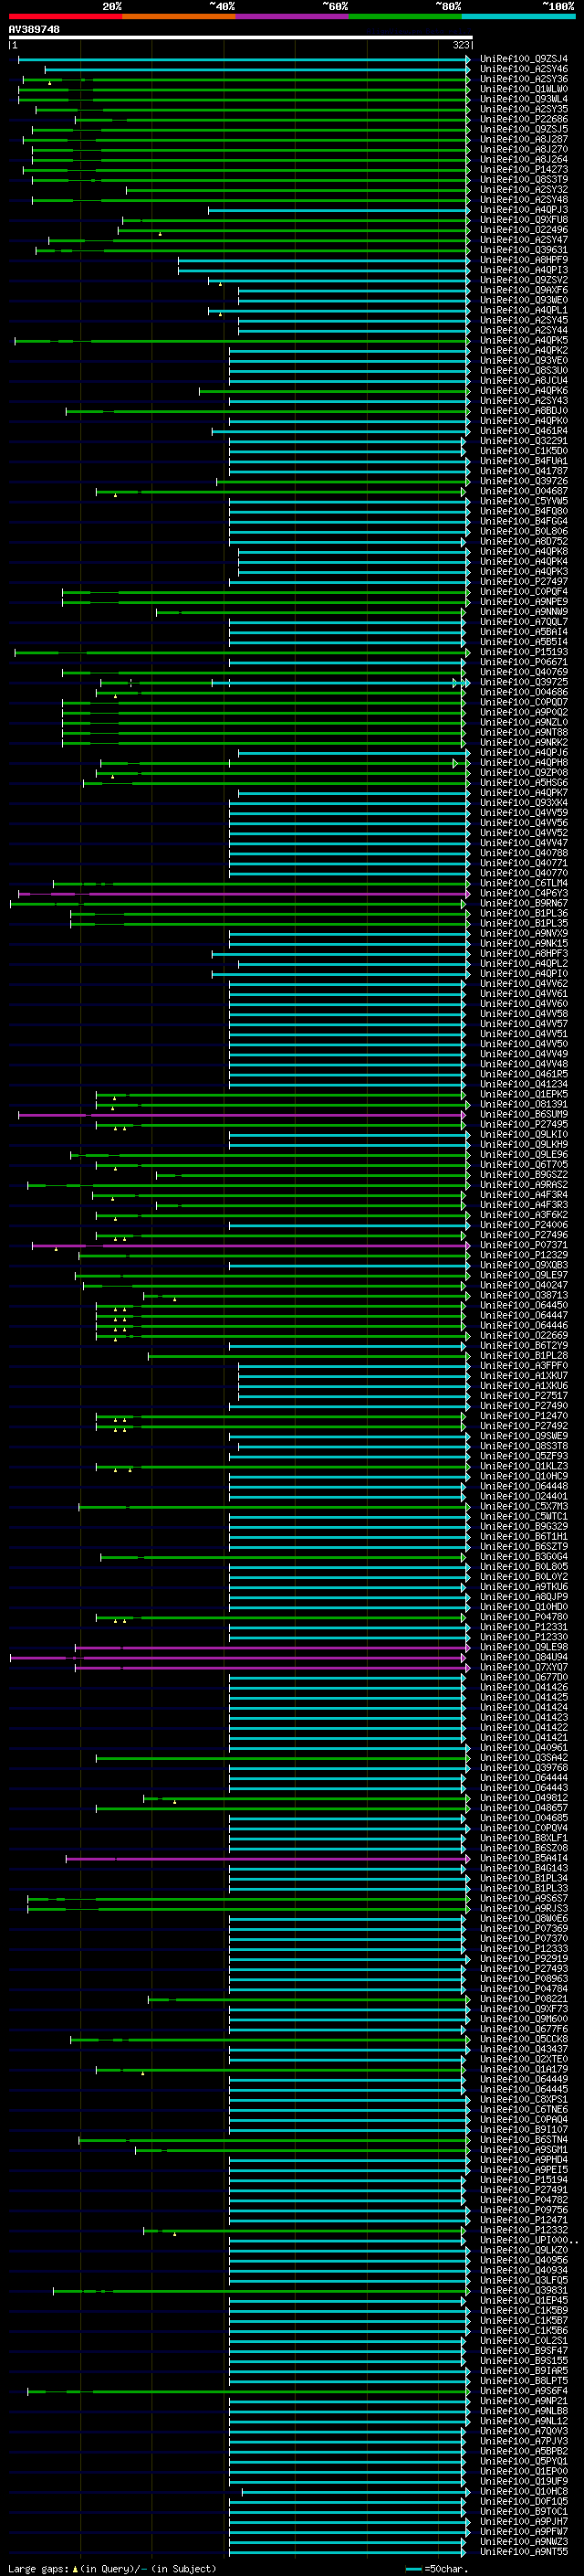Select the AV389748 query name

(x=34, y=29)
